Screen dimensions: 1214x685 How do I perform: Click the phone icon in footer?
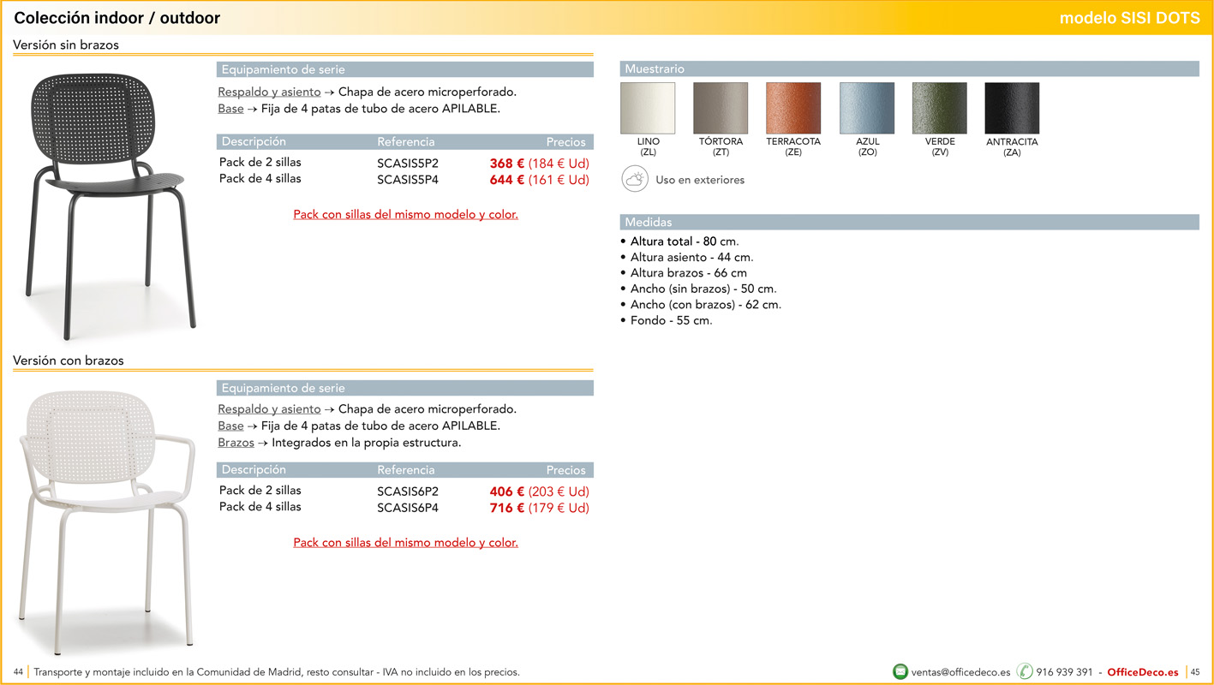[1025, 672]
